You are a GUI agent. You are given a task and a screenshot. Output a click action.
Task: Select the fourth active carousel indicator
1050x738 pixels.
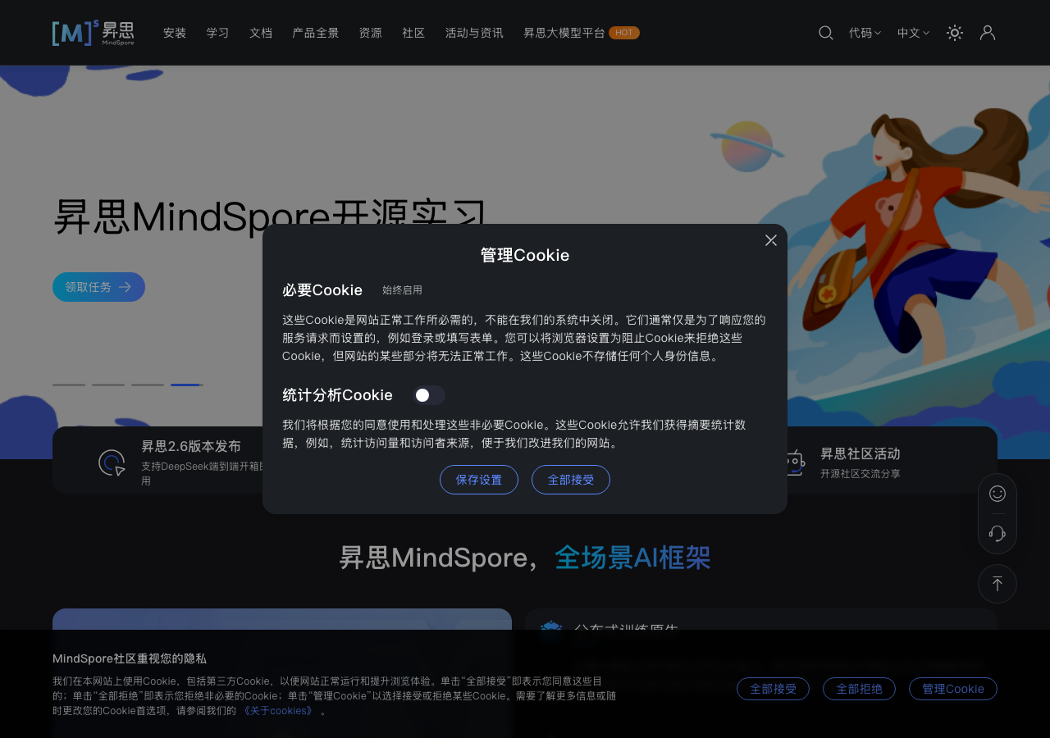(187, 385)
